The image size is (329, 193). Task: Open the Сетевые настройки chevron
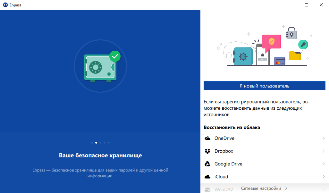286,188
